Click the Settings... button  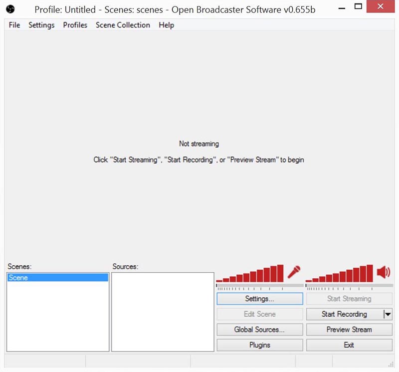pyautogui.click(x=260, y=299)
